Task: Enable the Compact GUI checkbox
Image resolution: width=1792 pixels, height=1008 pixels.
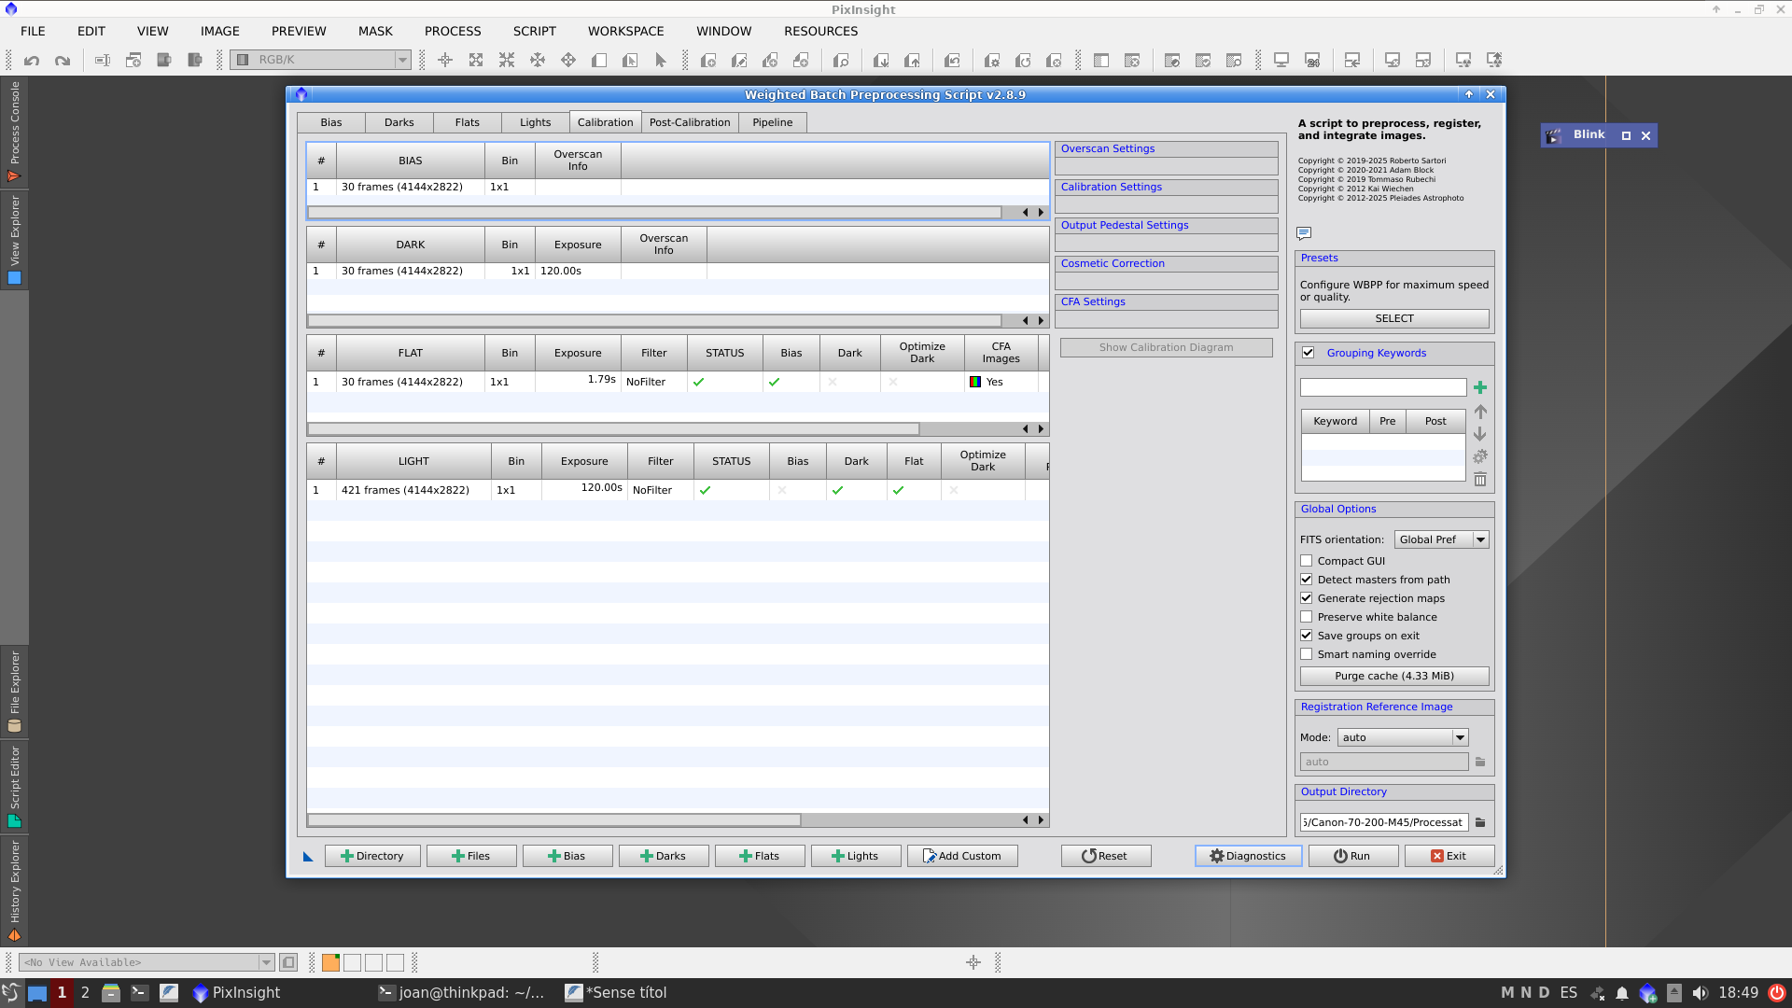Action: (x=1307, y=561)
